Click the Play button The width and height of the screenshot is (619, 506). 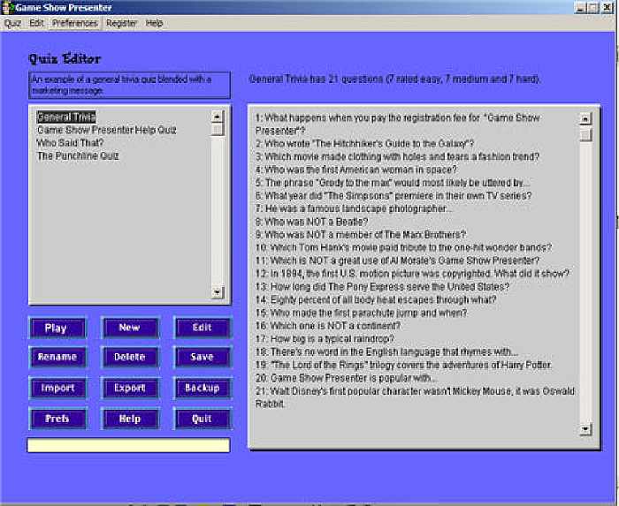pyautogui.click(x=57, y=328)
